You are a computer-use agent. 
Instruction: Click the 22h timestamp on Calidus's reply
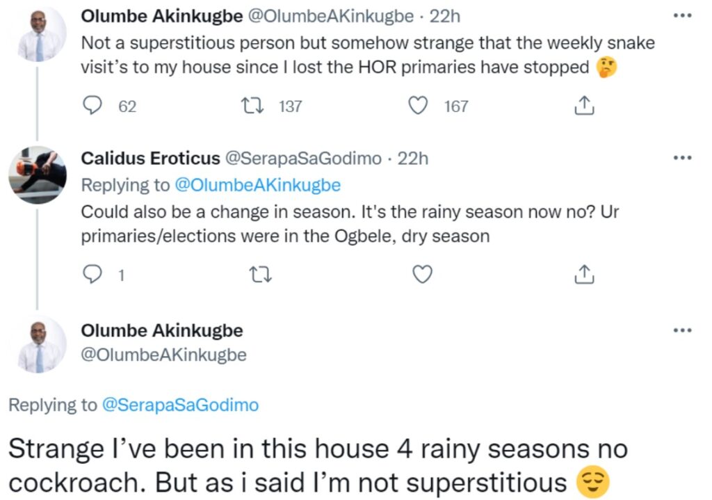pos(413,159)
